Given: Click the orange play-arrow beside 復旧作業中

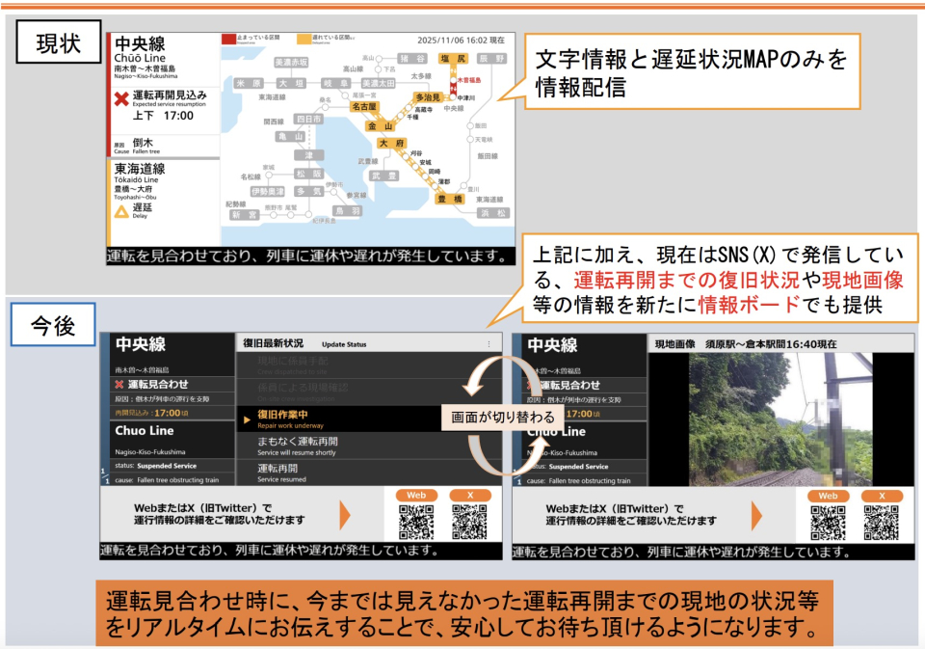Looking at the screenshot, I should pyautogui.click(x=248, y=419).
